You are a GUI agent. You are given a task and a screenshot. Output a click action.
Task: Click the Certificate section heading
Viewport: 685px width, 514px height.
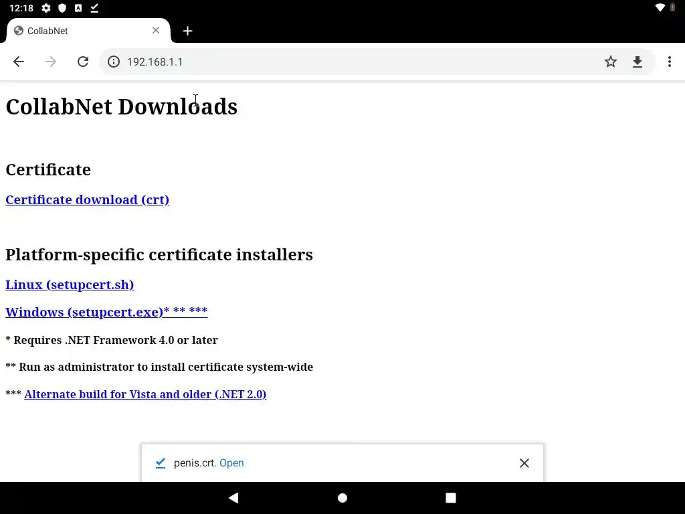[48, 169]
